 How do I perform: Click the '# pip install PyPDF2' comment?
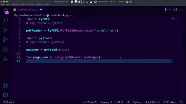(44, 23)
